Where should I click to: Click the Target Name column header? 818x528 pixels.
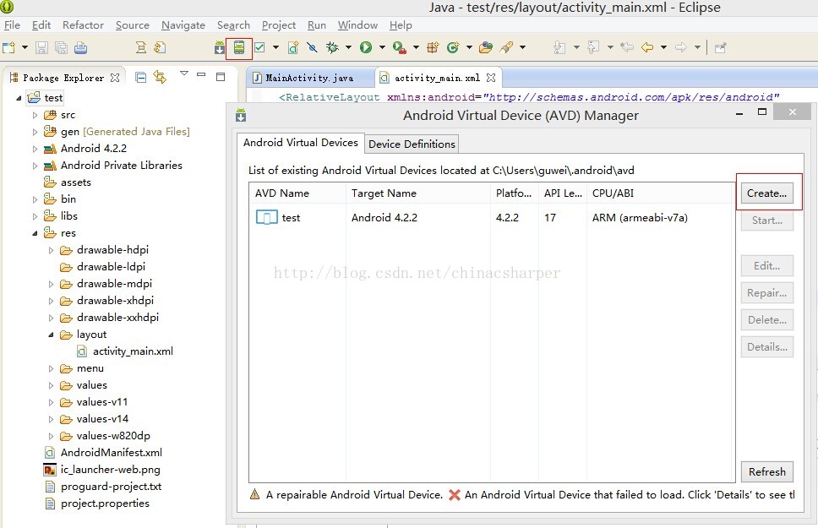pos(417,193)
